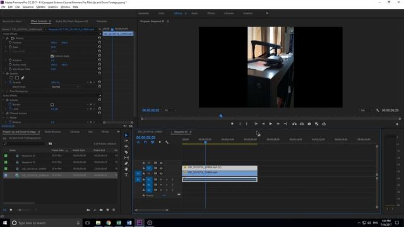Click Add Marker in the timeline header
The height and width of the screenshot is (227, 404).
point(160,142)
